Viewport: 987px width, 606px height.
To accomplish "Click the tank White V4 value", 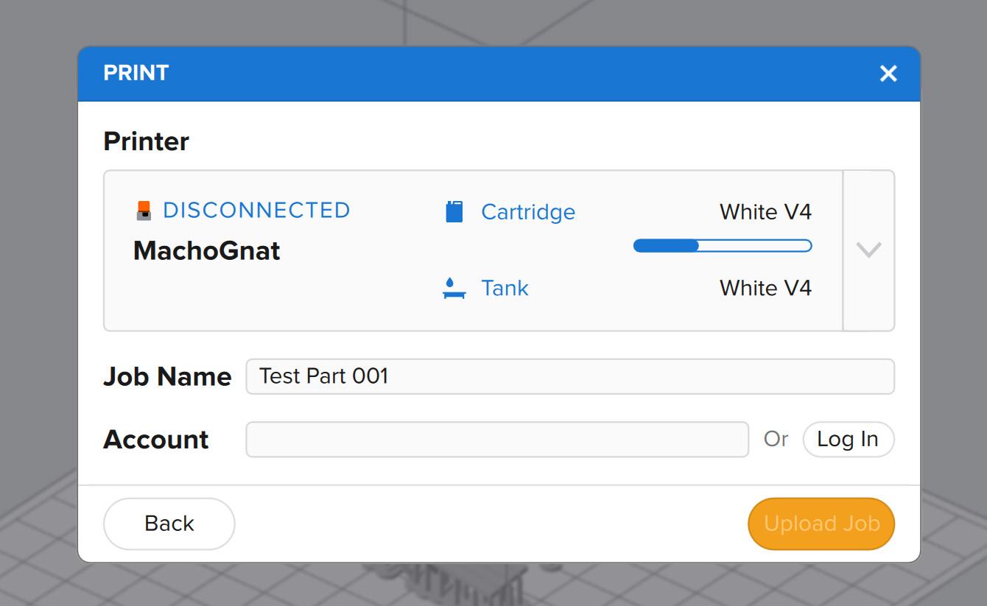I will click(765, 288).
